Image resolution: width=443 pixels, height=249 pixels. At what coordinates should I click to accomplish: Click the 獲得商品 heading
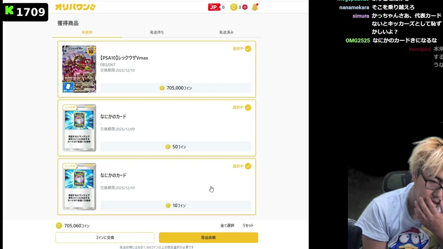click(x=68, y=23)
